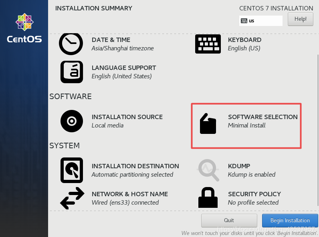This screenshot has width=319, height=237.
Task: Click the CentOS logo in sidebar
Action: [24, 28]
